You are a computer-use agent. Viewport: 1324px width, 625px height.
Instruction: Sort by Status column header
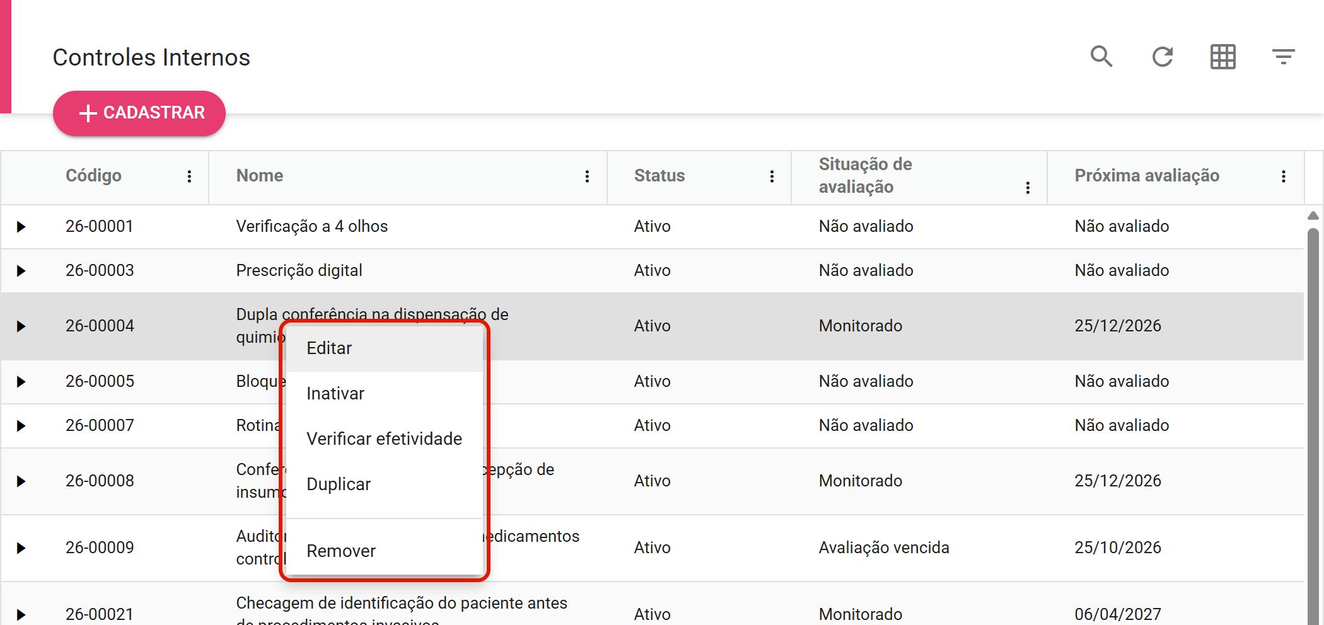point(659,176)
